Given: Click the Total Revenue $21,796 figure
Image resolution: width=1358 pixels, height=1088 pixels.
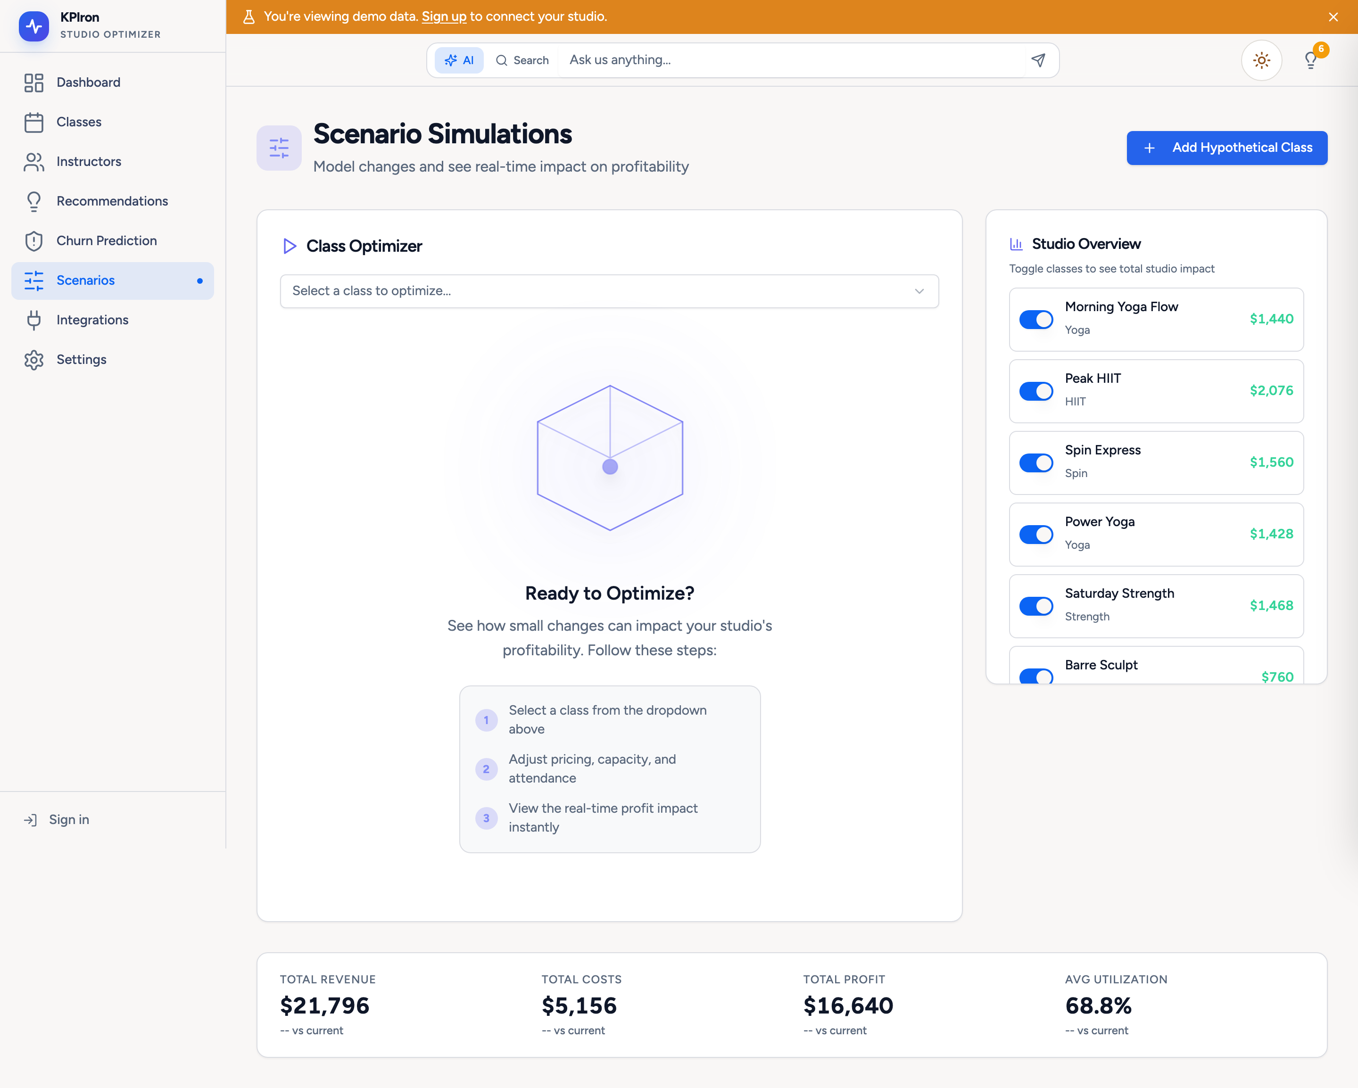Looking at the screenshot, I should [x=325, y=1006].
